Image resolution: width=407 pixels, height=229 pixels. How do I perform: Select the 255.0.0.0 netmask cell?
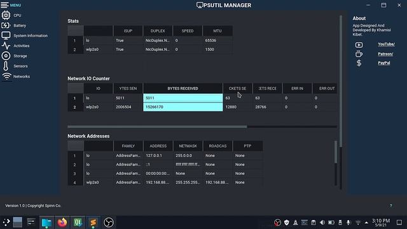(x=188, y=155)
